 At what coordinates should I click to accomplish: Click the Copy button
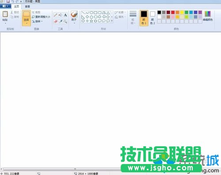15,17
